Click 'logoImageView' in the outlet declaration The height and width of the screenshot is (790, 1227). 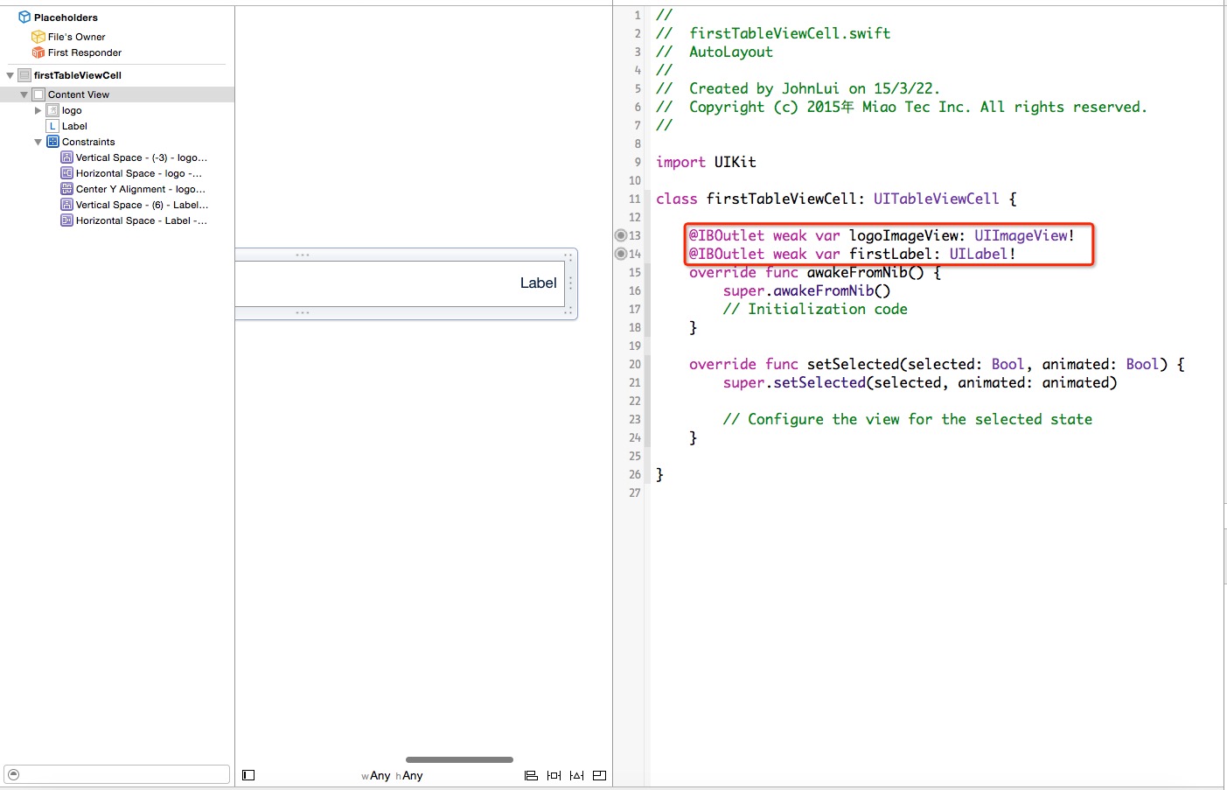(903, 235)
